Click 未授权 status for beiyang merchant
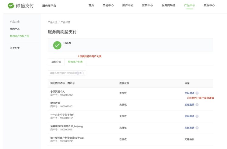Image resolution: width=227 pixels, height=149 pixels. pyautogui.click(x=123, y=128)
